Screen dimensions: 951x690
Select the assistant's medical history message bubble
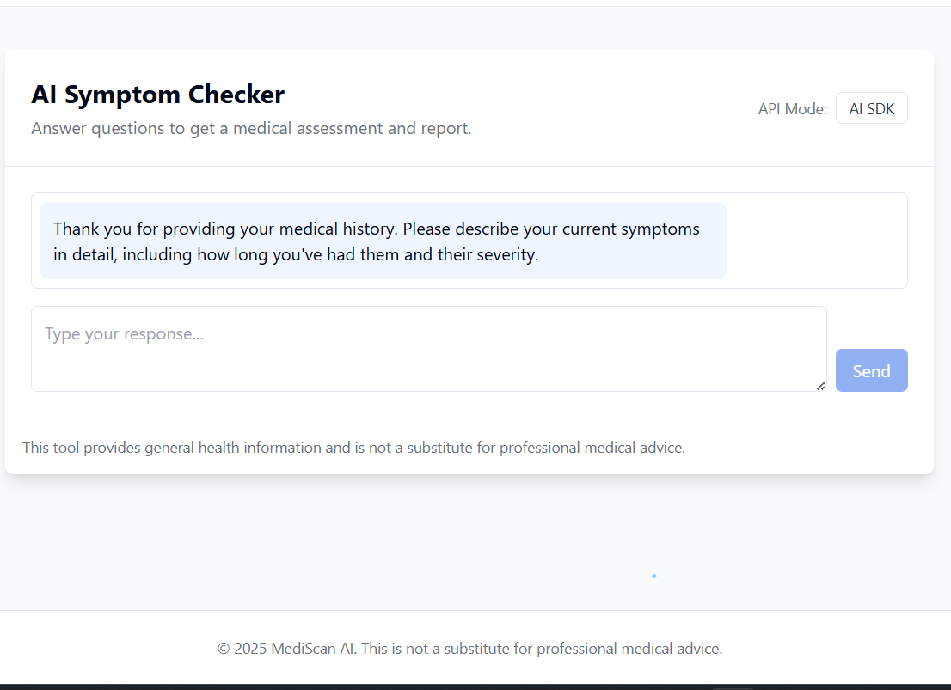(383, 241)
